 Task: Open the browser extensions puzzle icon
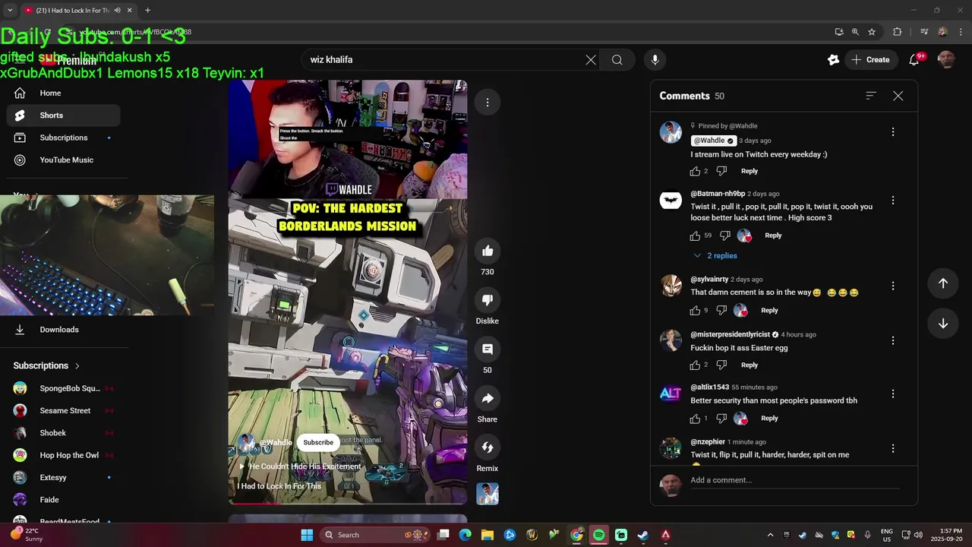[x=897, y=32]
